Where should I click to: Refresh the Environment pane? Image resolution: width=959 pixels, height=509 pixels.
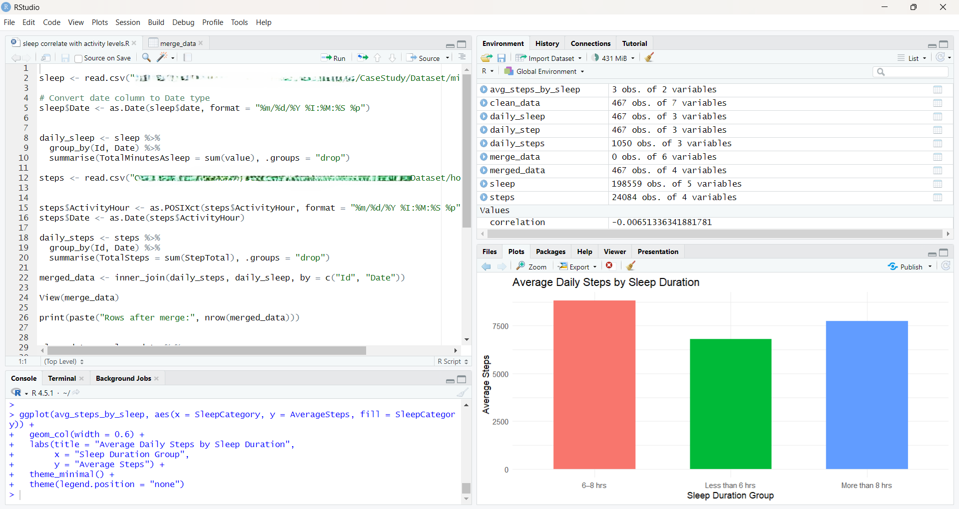pyautogui.click(x=941, y=57)
